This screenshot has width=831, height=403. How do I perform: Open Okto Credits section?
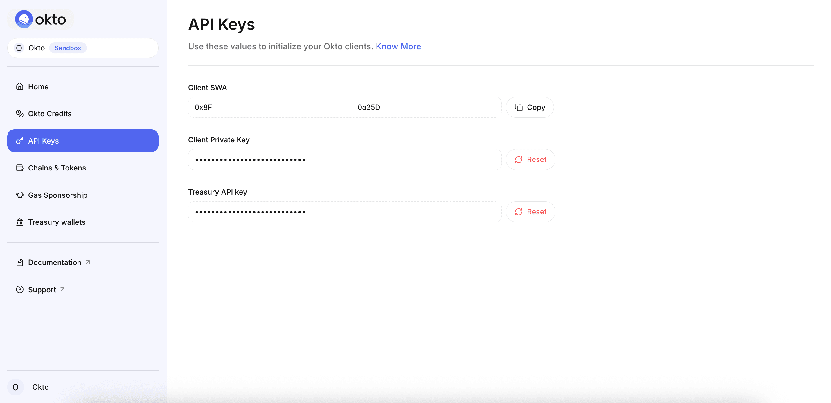click(x=83, y=113)
